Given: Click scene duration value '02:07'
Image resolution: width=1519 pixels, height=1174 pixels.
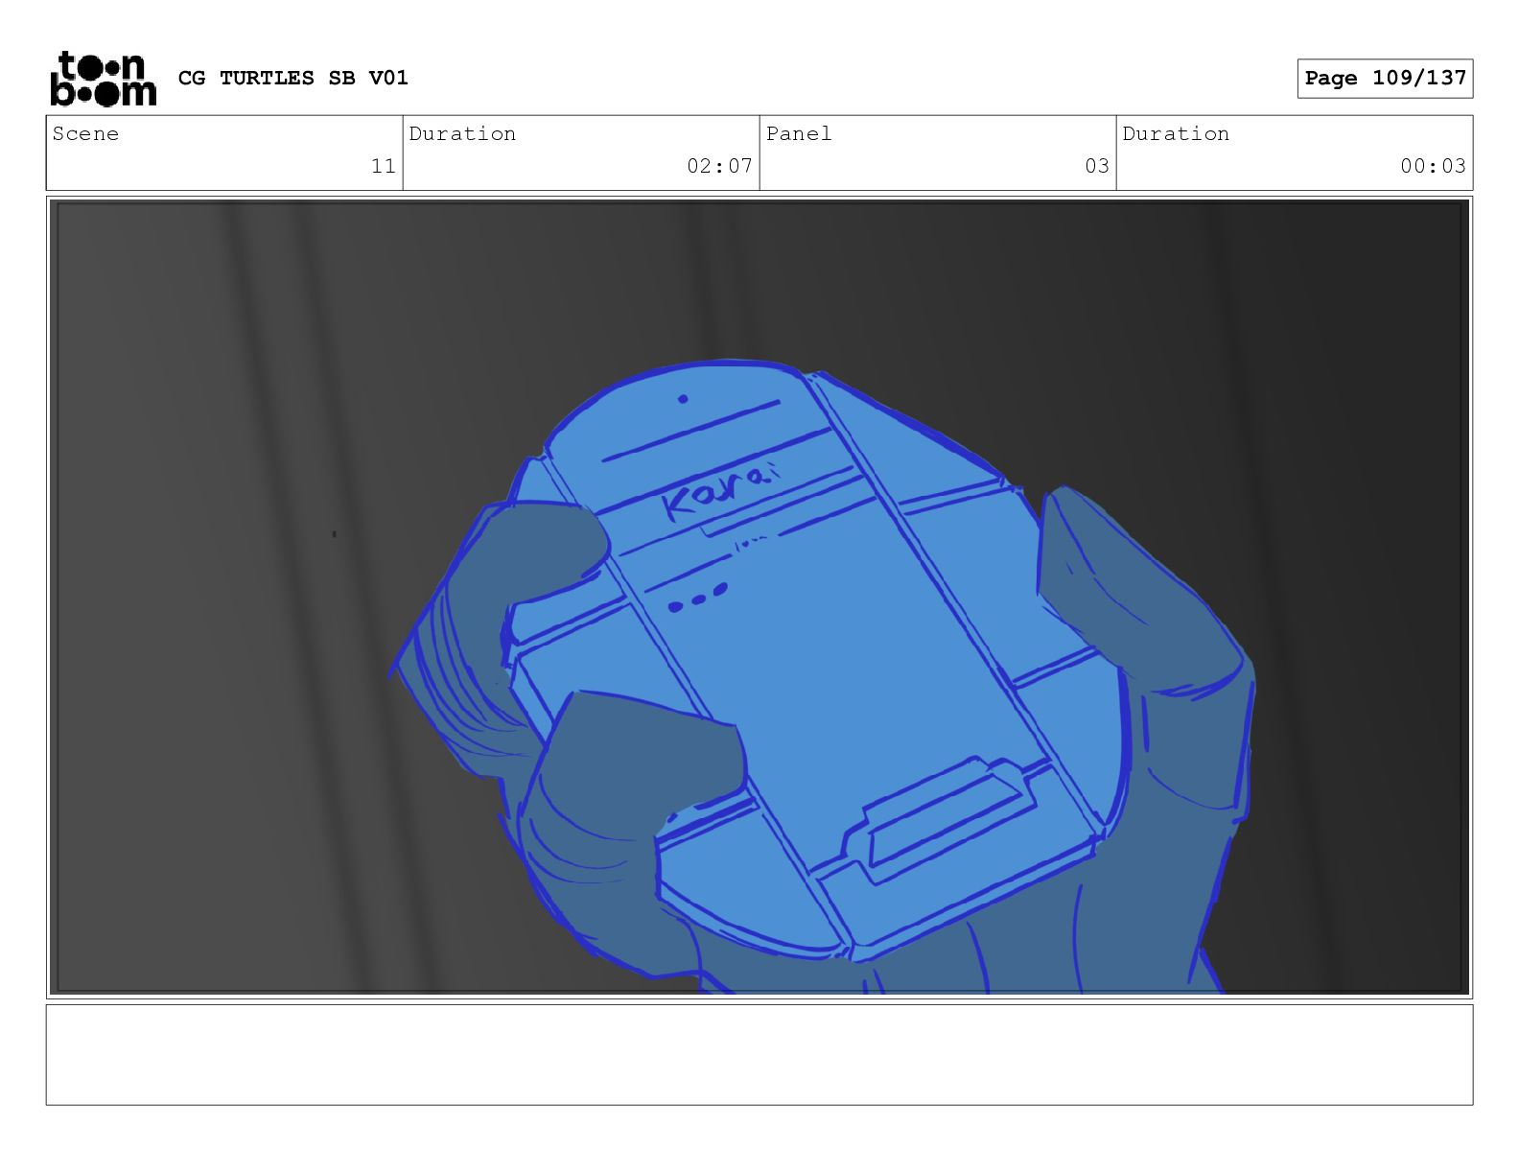Looking at the screenshot, I should pyautogui.click(x=719, y=166).
